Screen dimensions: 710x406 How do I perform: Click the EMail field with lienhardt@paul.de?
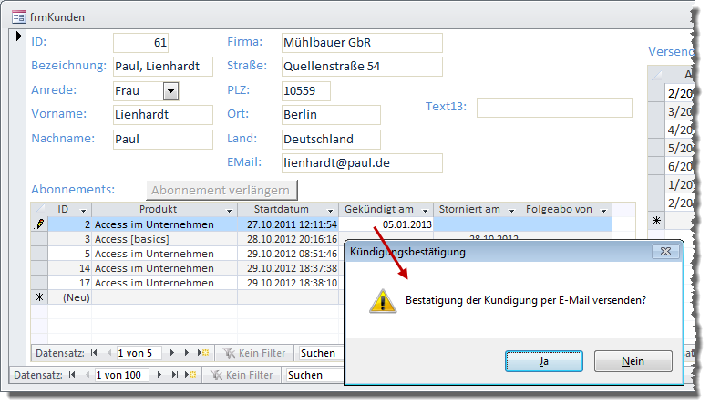coord(360,162)
